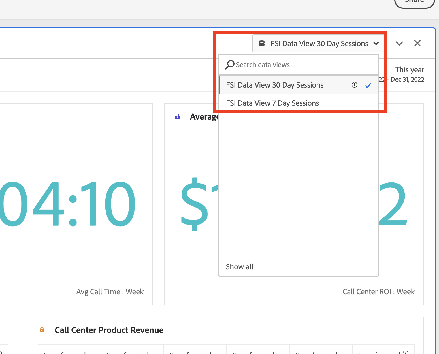Collapse the panel with the chevron beside the X

(399, 44)
